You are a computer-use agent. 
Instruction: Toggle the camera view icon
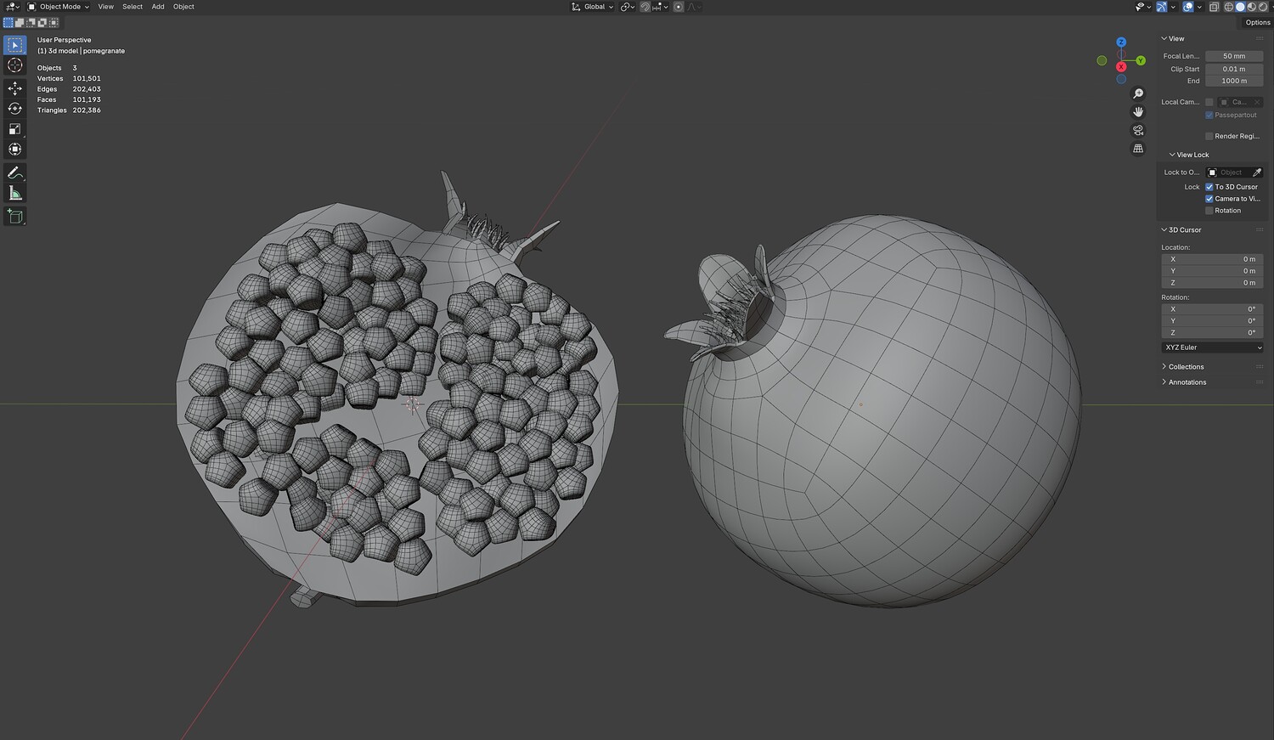coord(1138,130)
